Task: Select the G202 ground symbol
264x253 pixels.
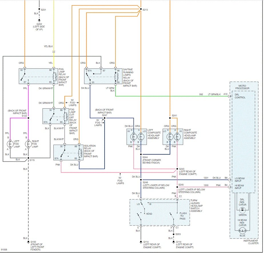Action: point(39,21)
